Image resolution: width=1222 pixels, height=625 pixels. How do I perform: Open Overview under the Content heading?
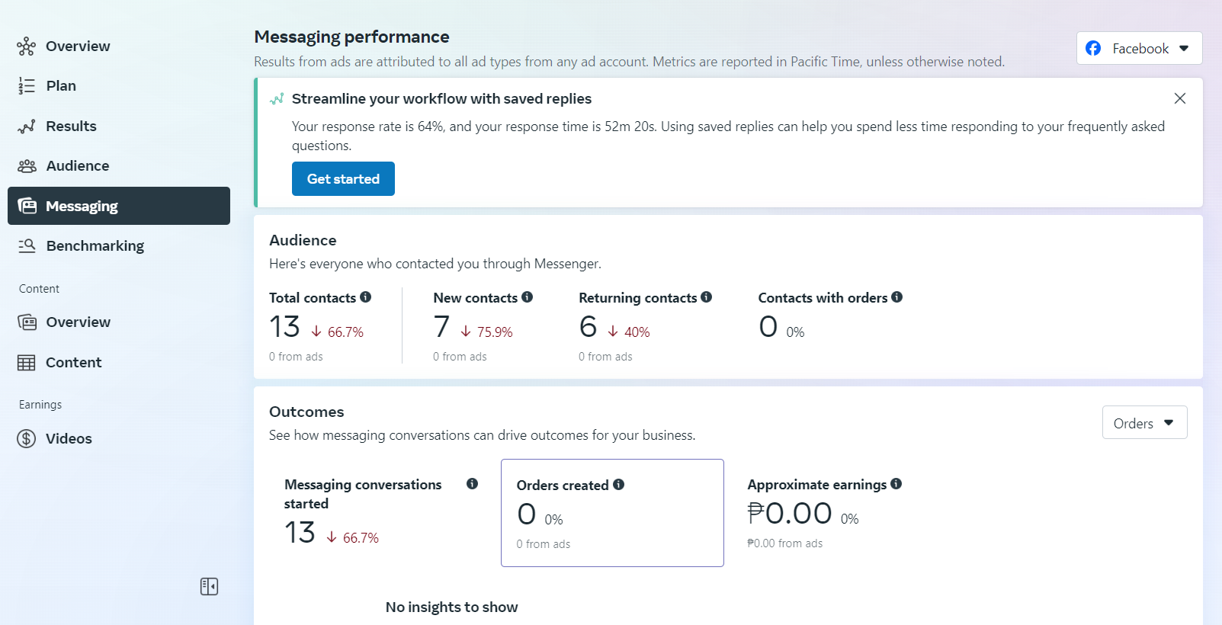click(78, 322)
